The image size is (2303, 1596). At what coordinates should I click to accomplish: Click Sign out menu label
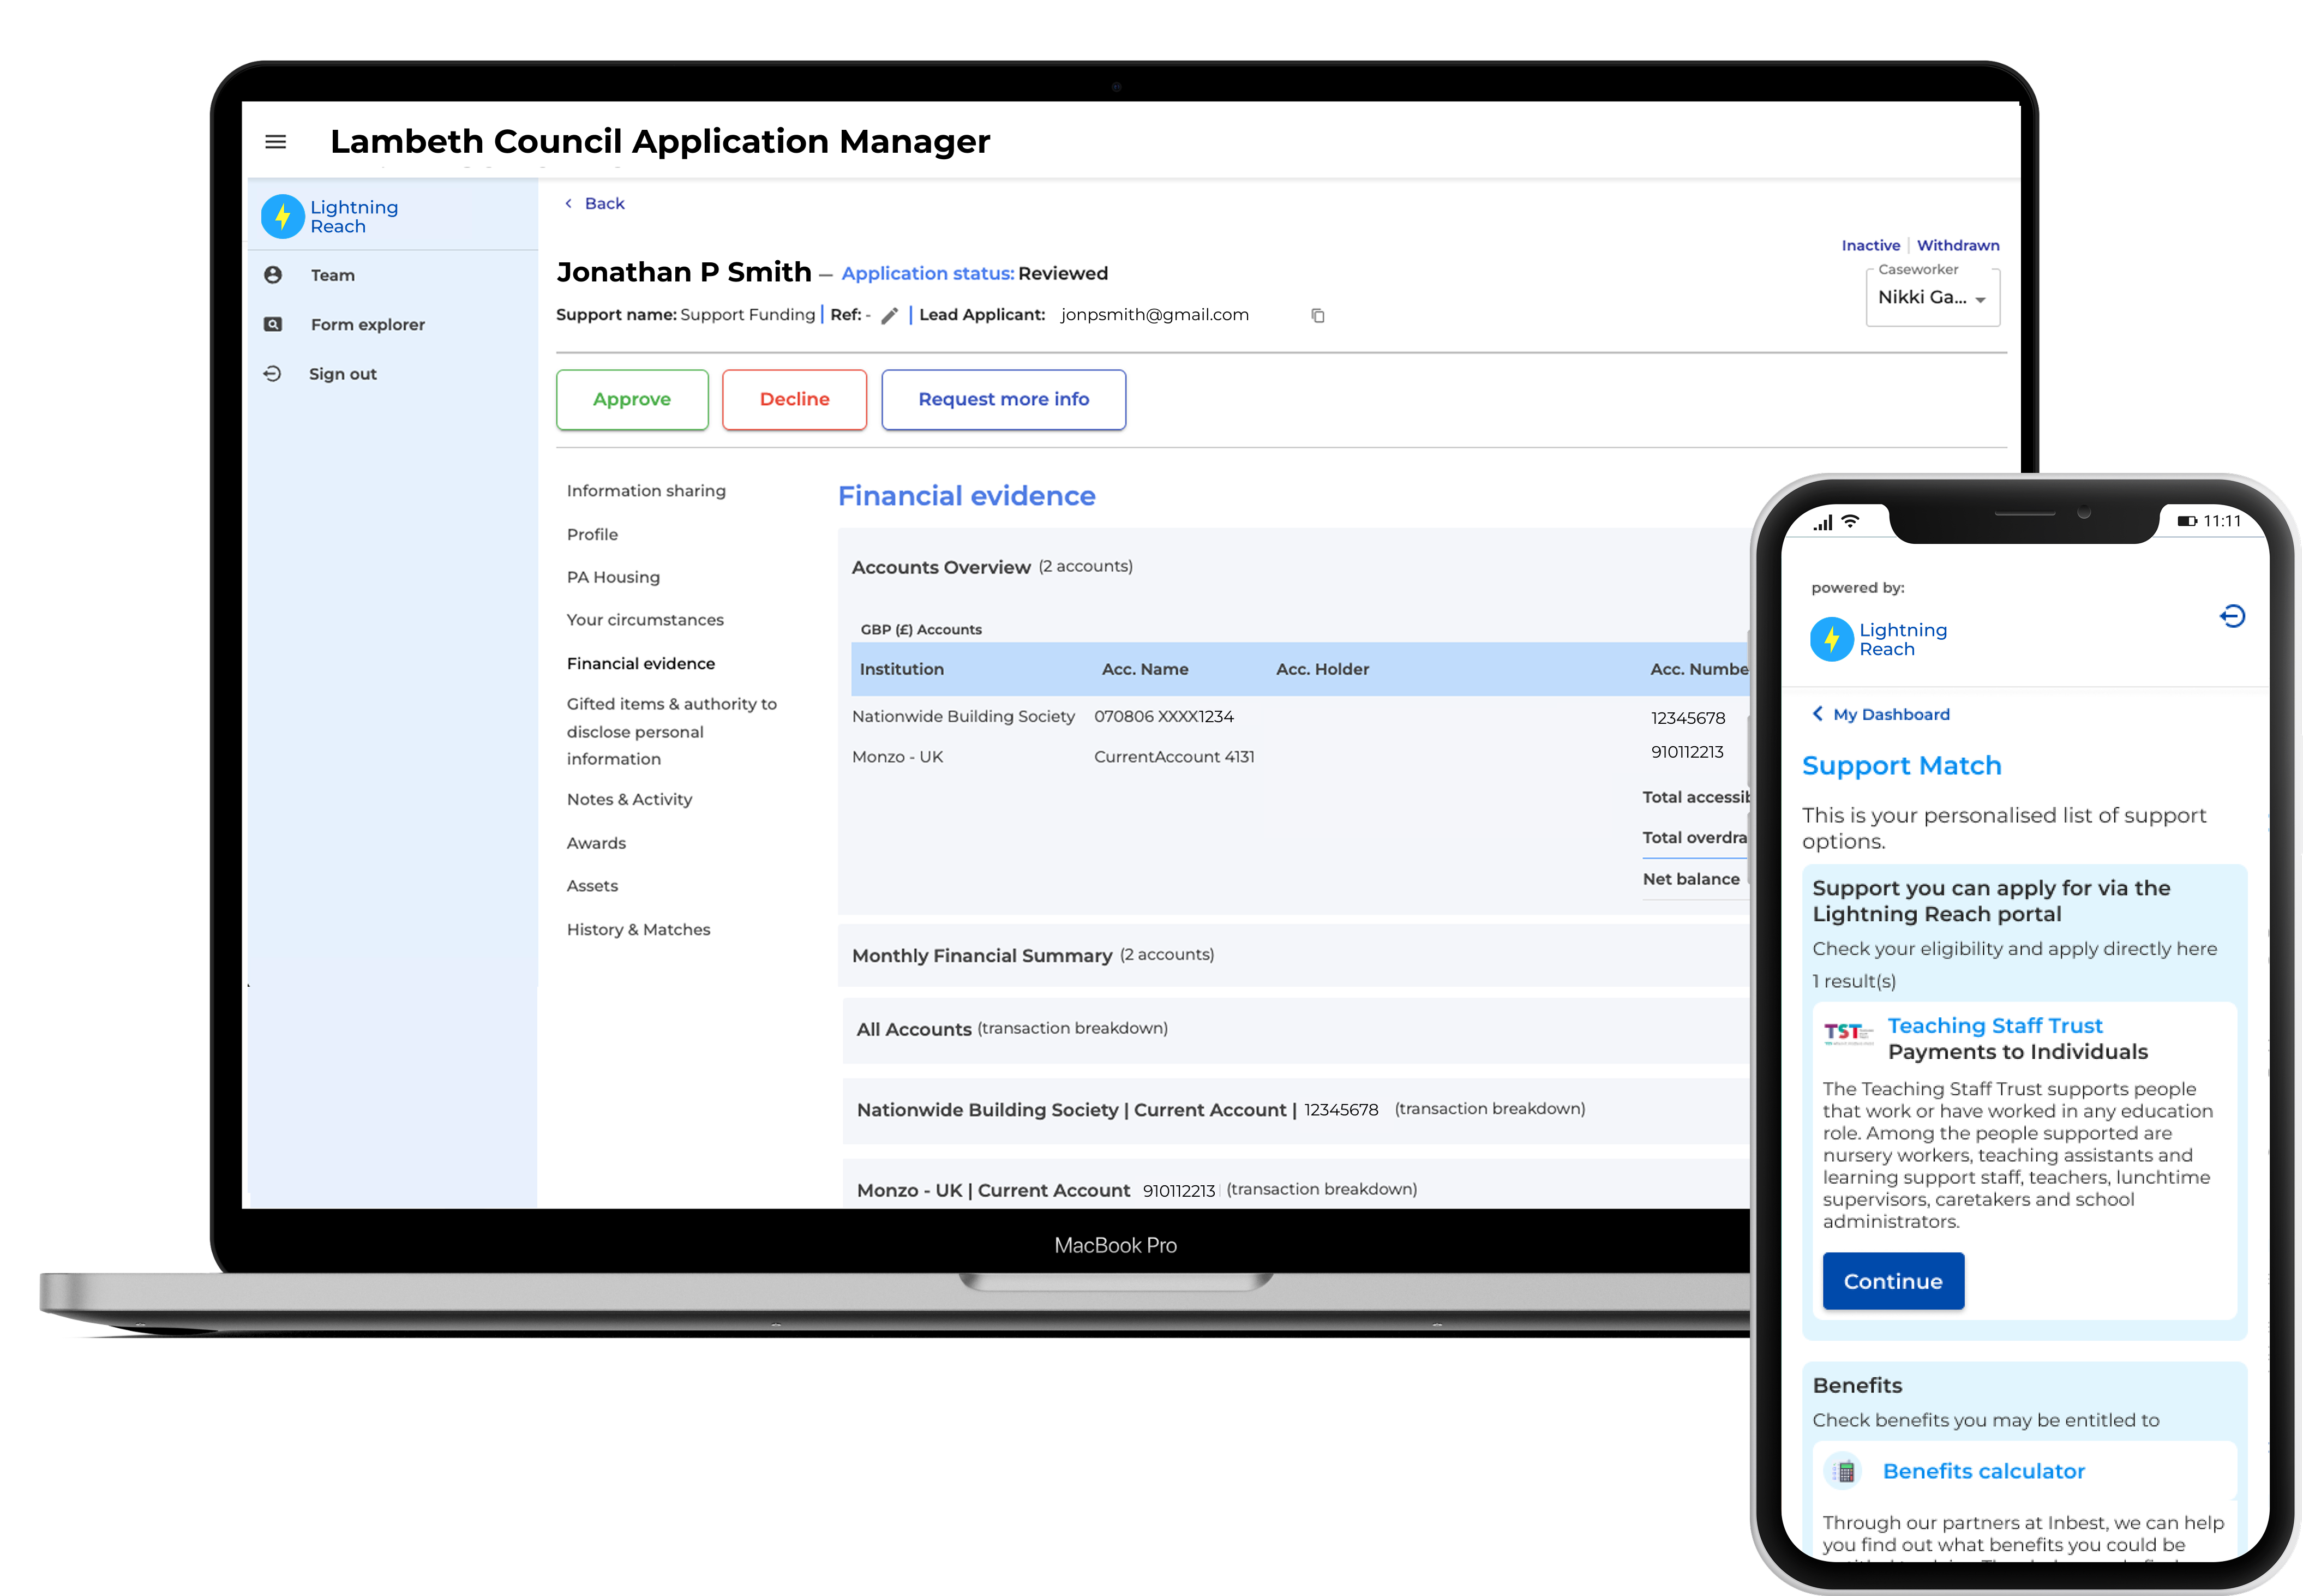(x=343, y=374)
